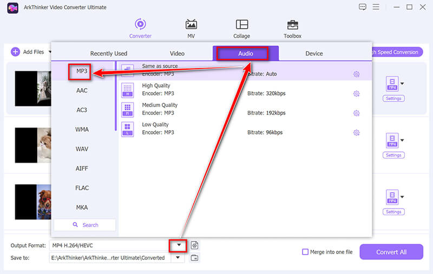The width and height of the screenshot is (433, 274).
Task: Enable Merge into one file
Action: (x=305, y=252)
